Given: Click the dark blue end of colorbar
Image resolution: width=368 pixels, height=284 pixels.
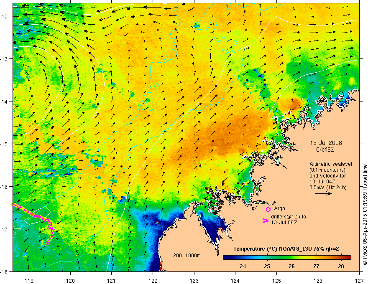Looking at the screenshot, I should click(x=227, y=258).
